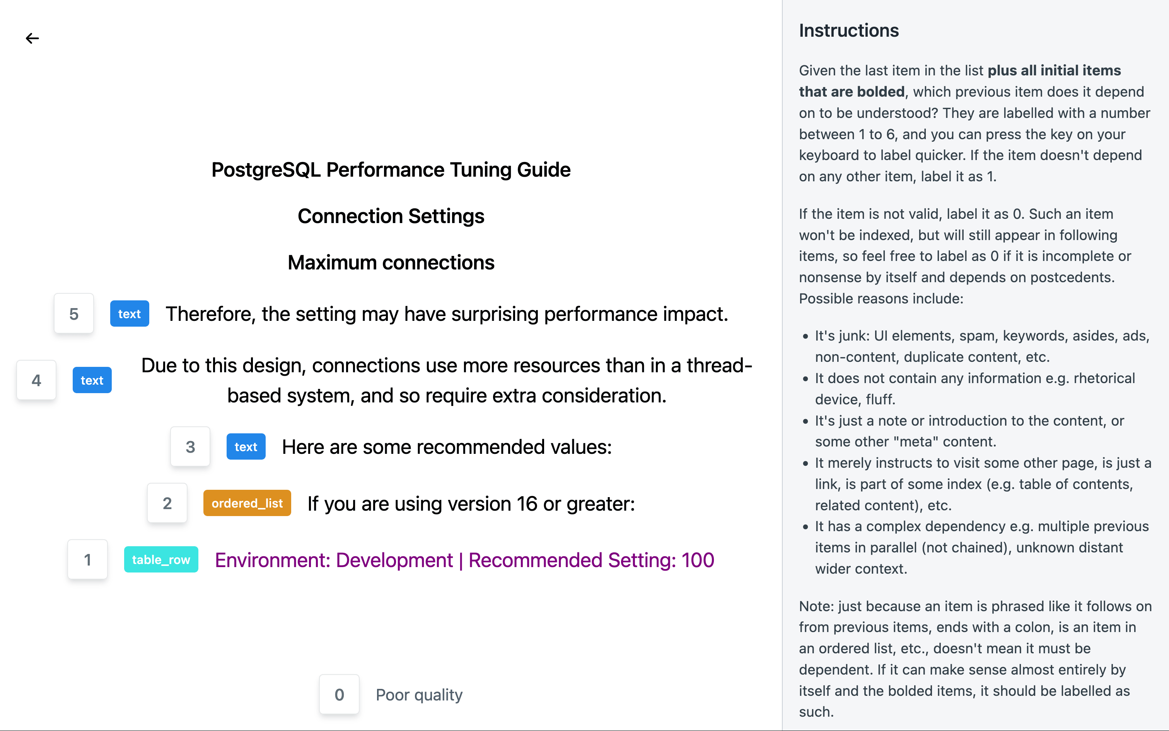This screenshot has width=1169, height=731.
Task: Click 'If the item is not valid' paragraph
Action: [x=965, y=256]
